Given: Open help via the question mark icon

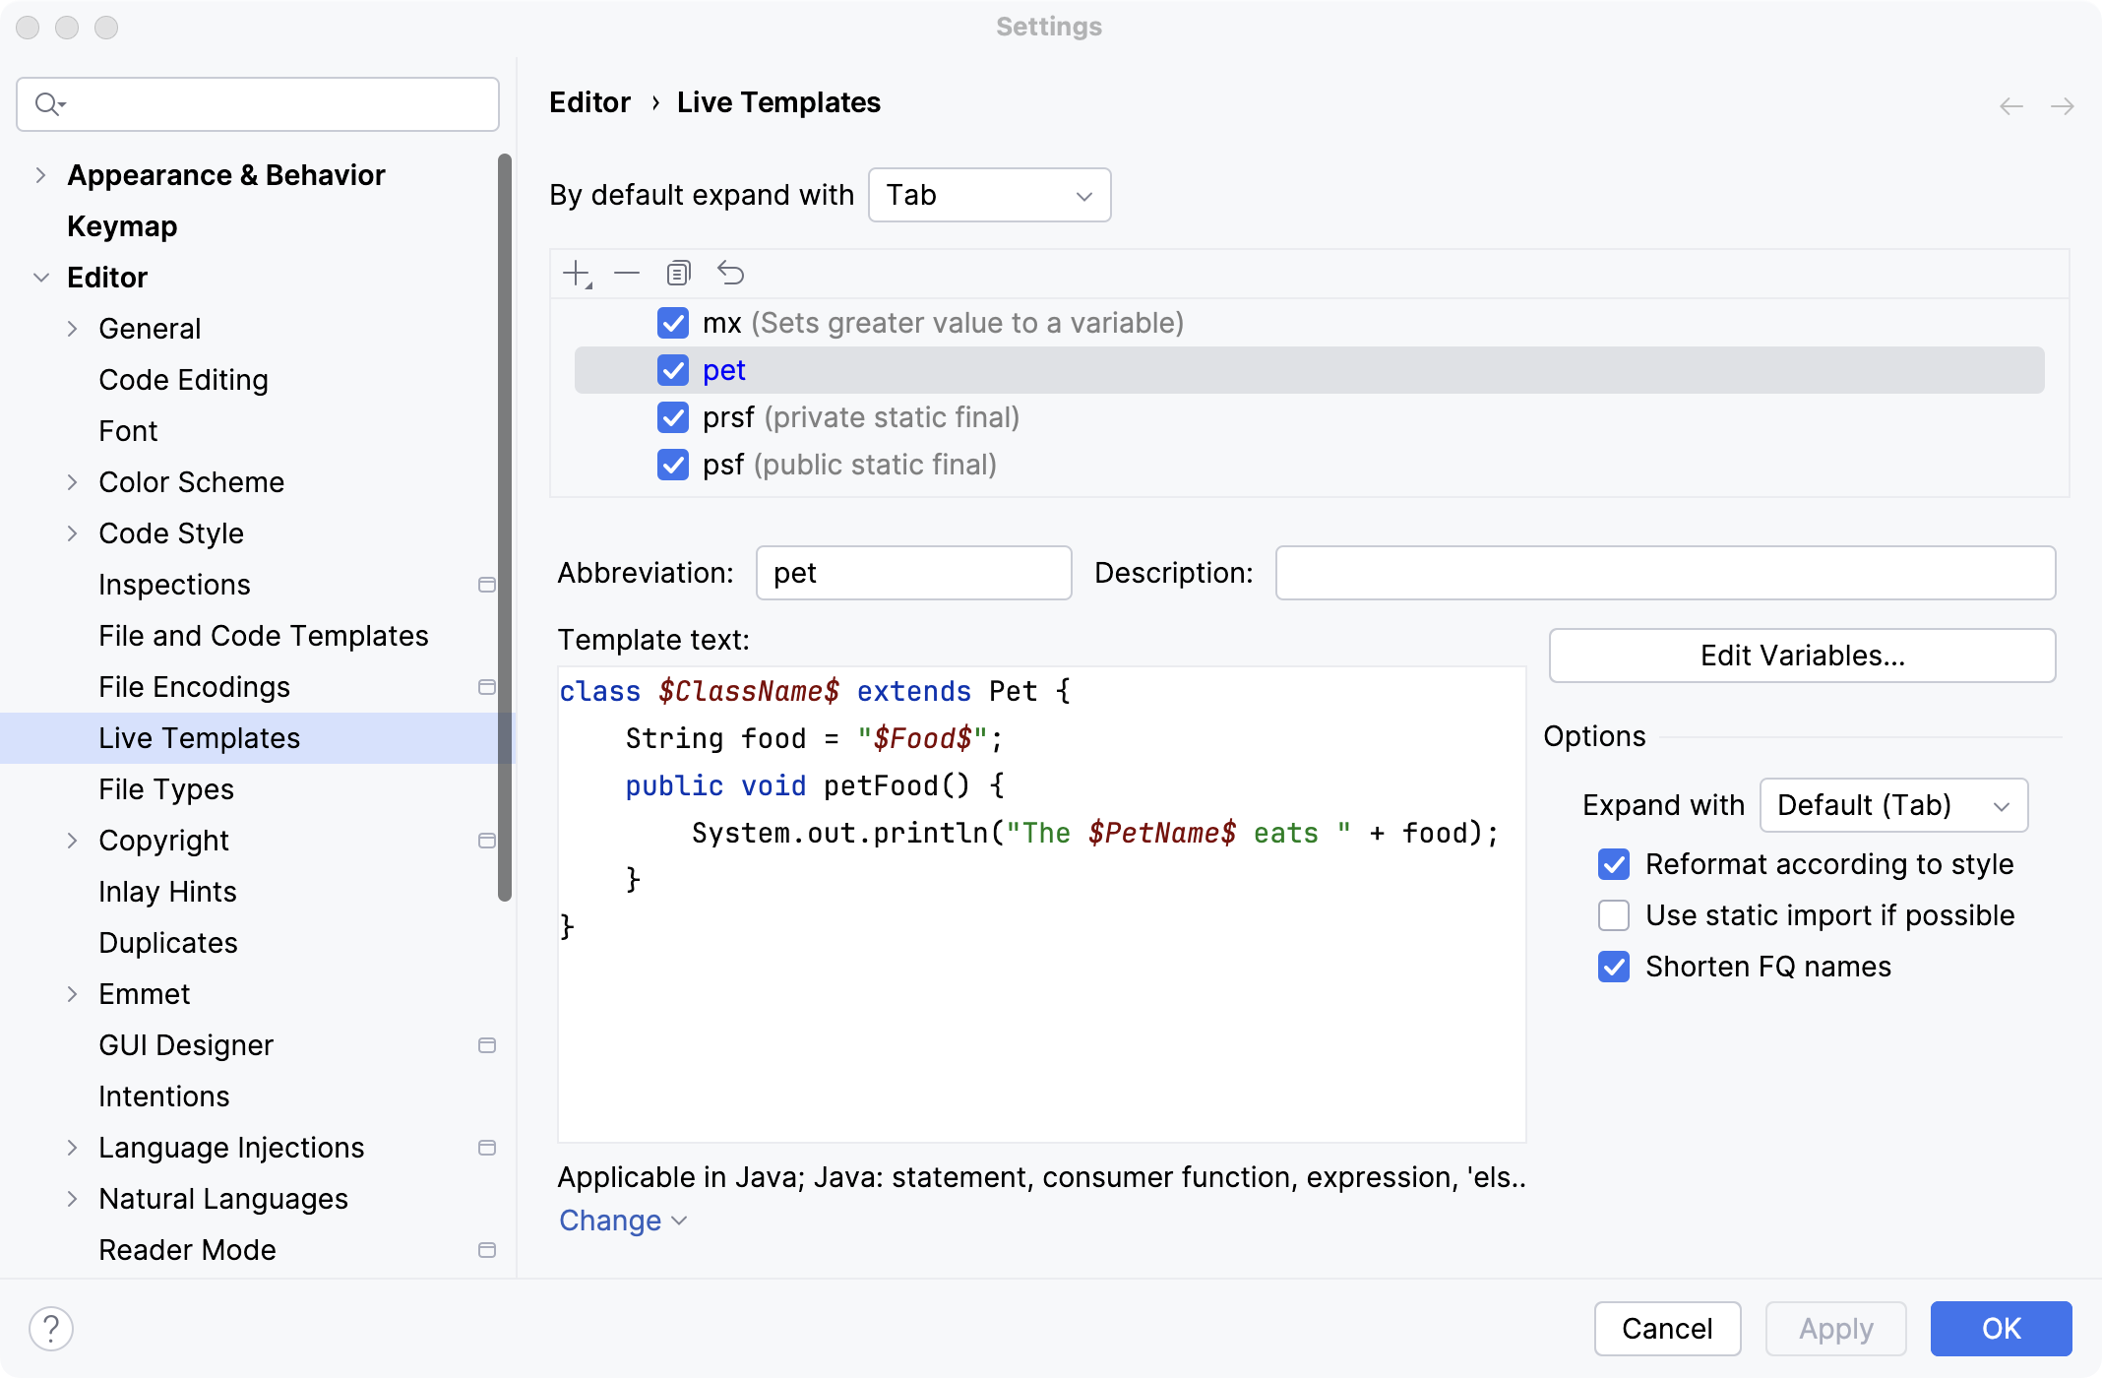Looking at the screenshot, I should [x=51, y=1328].
